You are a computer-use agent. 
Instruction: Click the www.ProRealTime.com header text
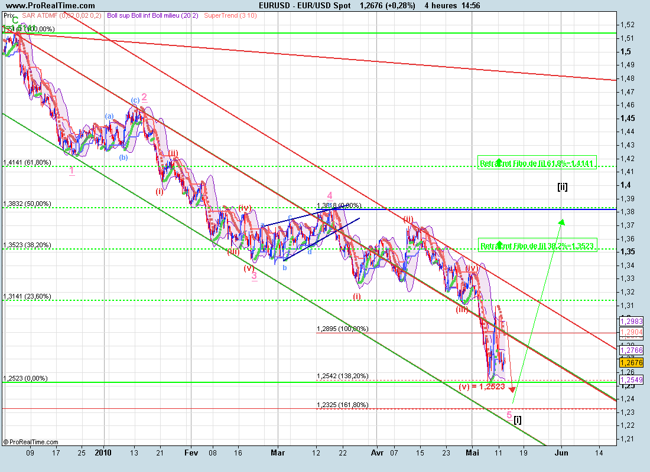coord(51,6)
